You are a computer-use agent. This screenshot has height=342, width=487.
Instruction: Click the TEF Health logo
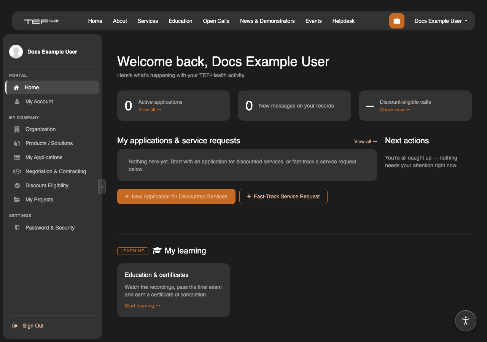pyautogui.click(x=42, y=21)
